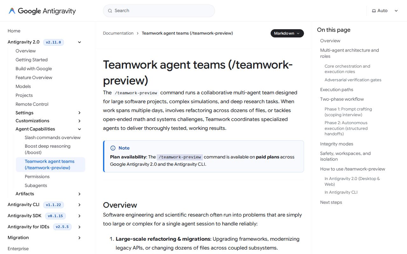Click the /teamwork-preview code in Note
The height and width of the screenshot is (254, 407).
180,157
